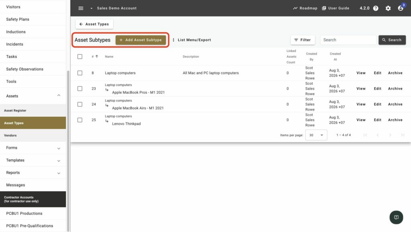Open List Menu/Export options
This screenshot has width=411, height=232.
(191, 40)
